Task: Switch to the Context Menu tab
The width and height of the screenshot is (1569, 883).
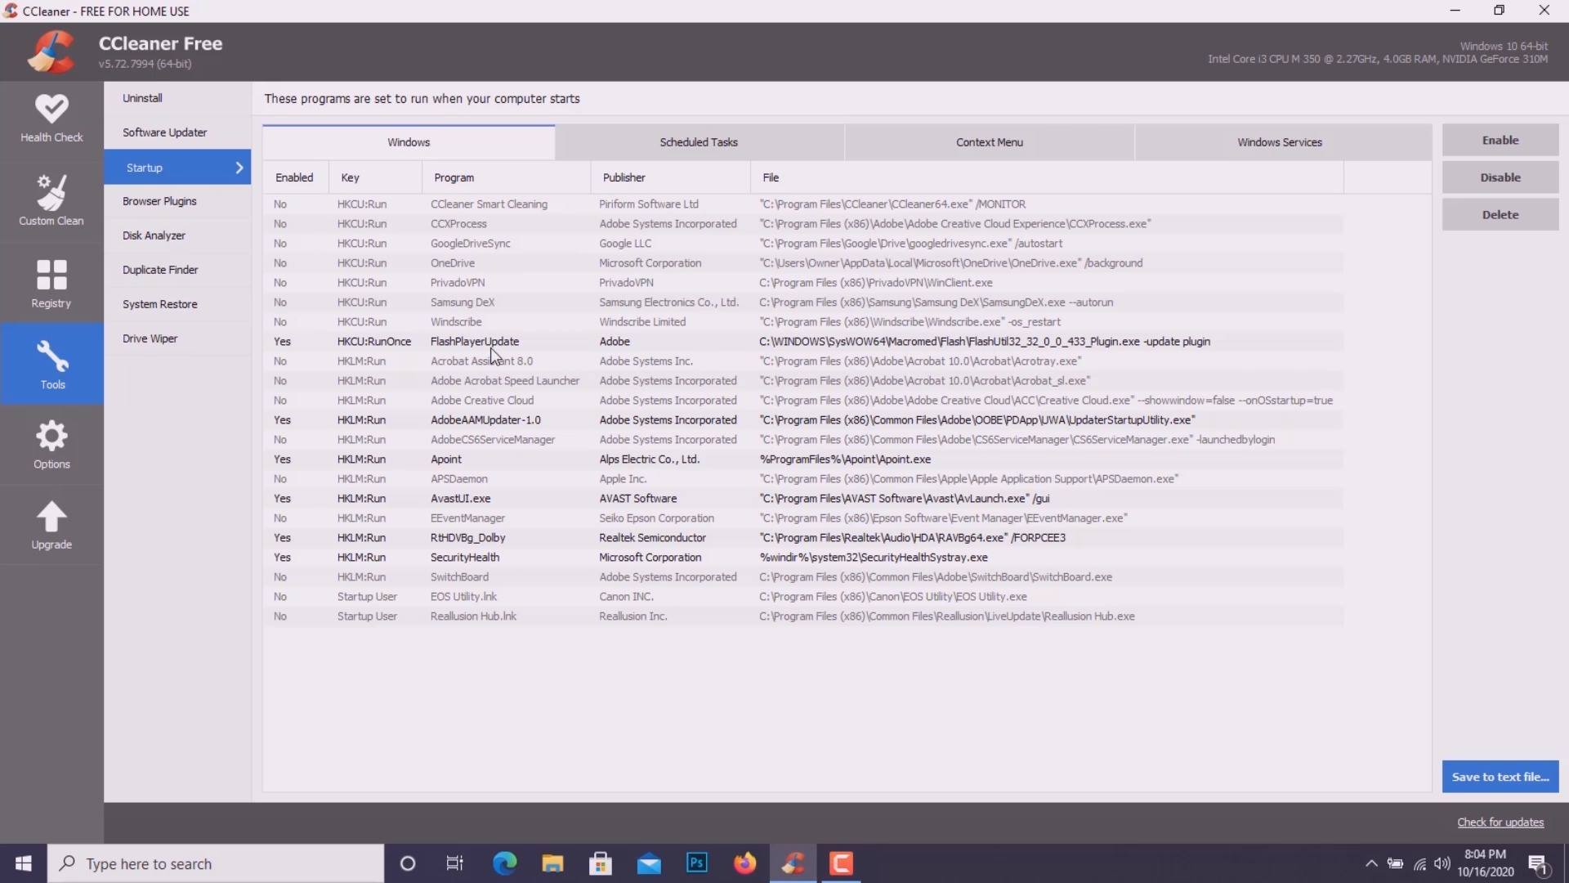Action: point(990,142)
